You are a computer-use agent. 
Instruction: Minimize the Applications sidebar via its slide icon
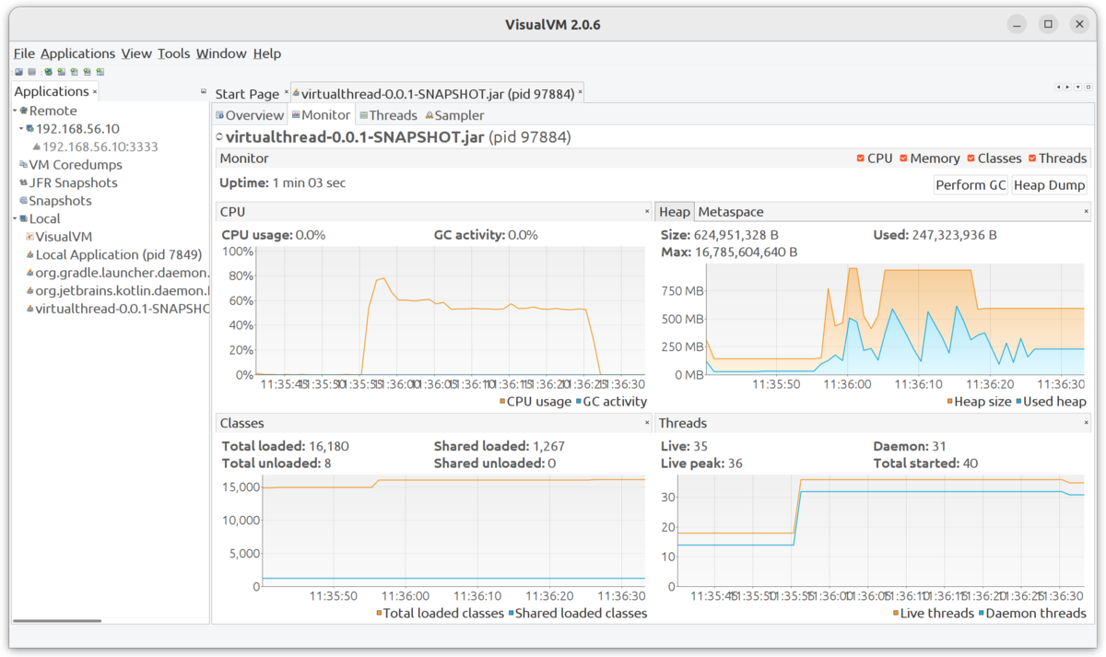[x=202, y=92]
